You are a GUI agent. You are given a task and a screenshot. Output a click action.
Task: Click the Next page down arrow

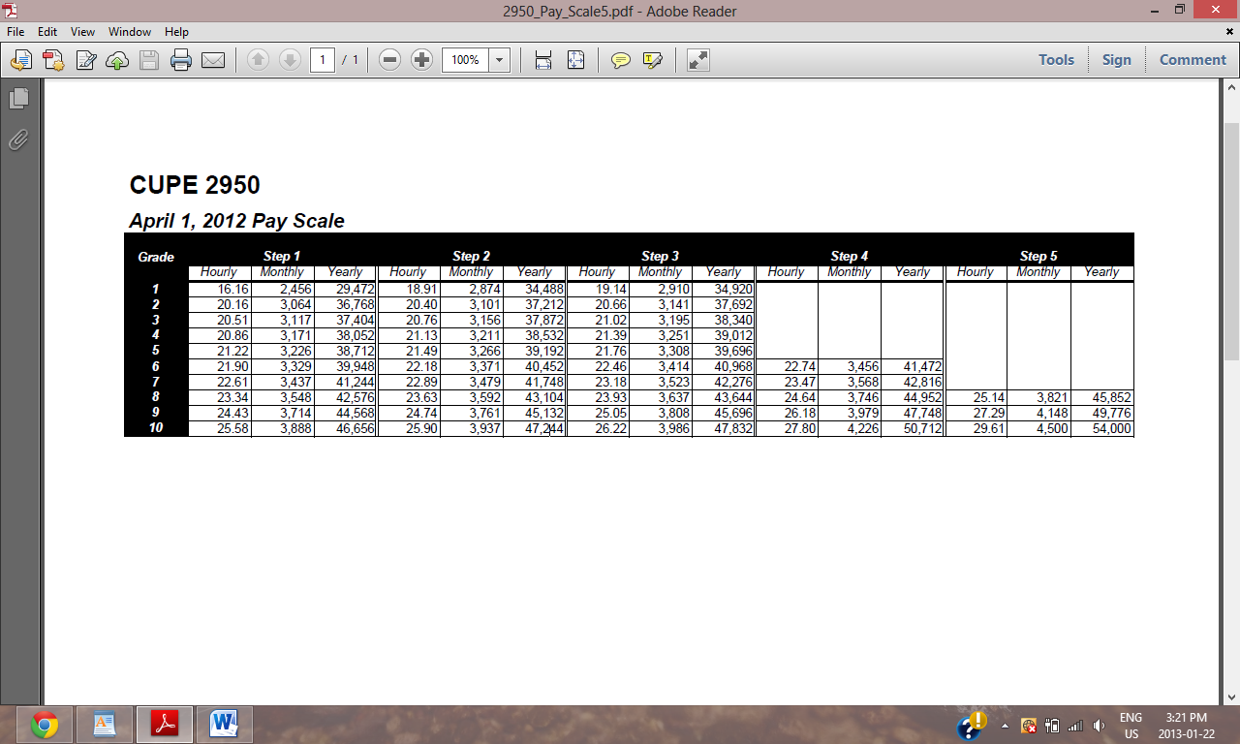290,60
